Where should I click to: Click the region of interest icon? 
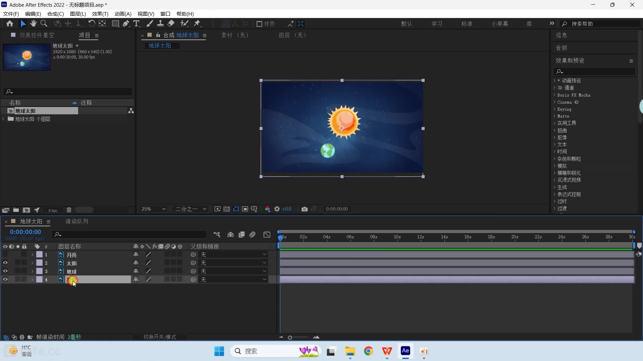(x=245, y=209)
